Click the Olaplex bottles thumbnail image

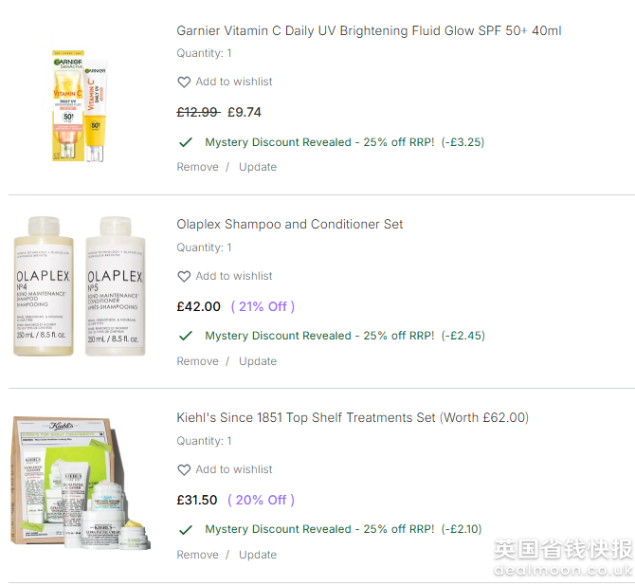click(x=80, y=286)
